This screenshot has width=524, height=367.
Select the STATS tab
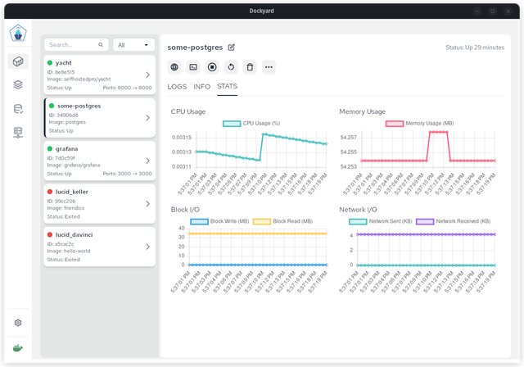click(x=228, y=87)
